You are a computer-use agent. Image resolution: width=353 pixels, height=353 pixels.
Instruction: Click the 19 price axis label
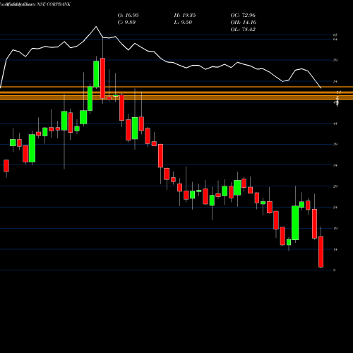point(335,228)
